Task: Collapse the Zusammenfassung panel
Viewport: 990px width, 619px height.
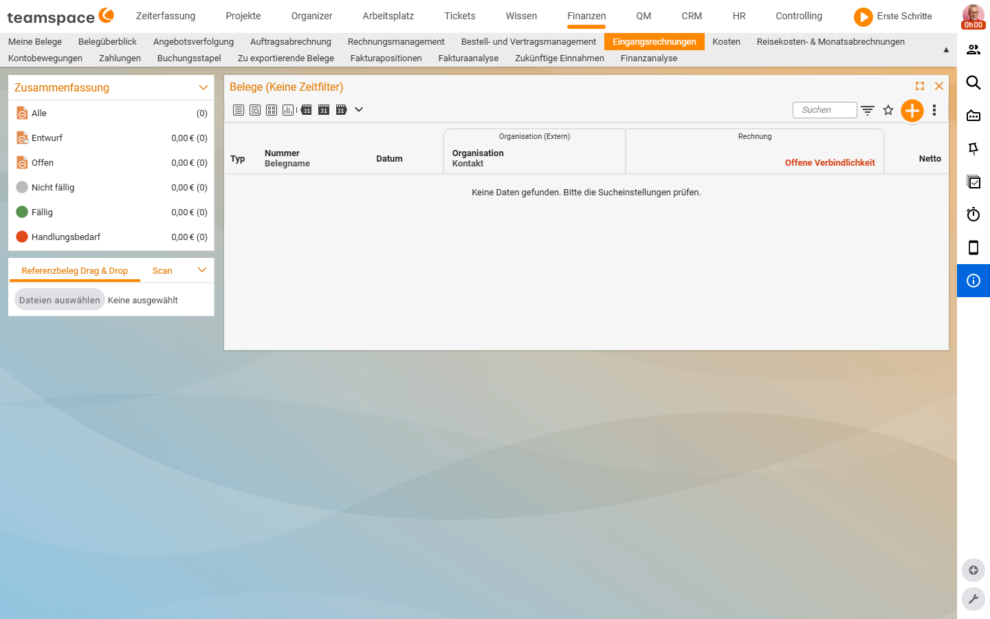Action: pos(203,87)
